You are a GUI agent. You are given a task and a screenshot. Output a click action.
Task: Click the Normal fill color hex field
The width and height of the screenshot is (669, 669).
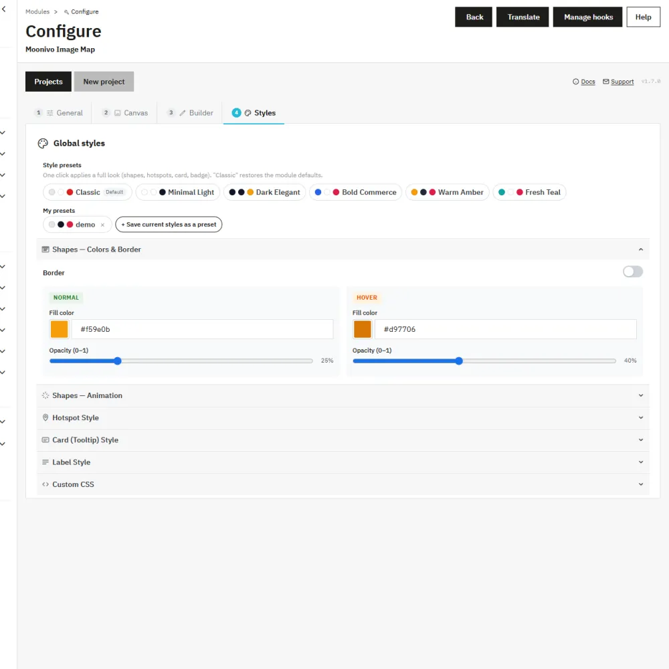(x=202, y=329)
